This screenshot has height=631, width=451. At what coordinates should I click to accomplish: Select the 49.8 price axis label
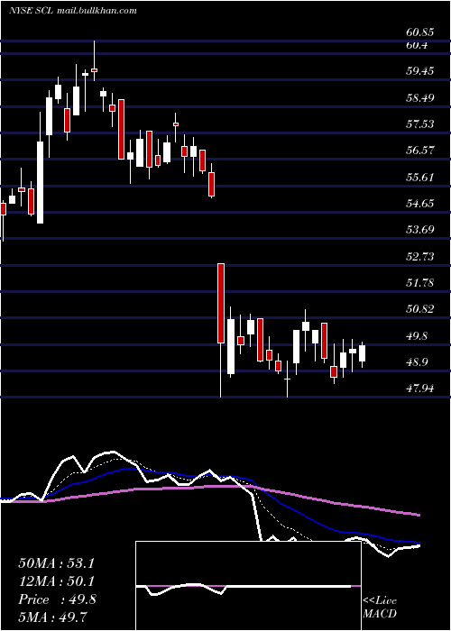(x=417, y=336)
